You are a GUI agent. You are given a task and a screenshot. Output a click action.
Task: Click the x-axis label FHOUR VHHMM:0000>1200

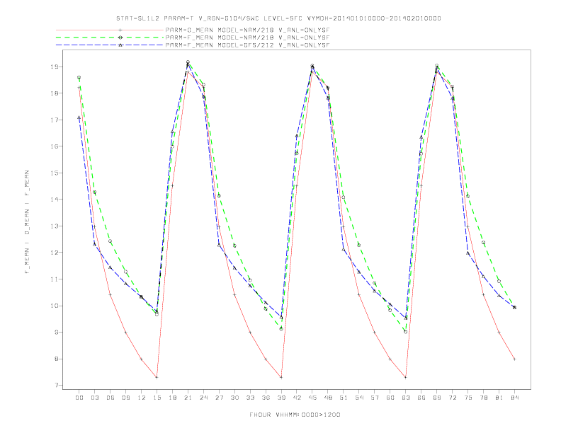[295, 415]
